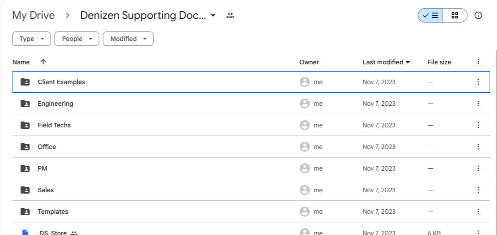
Task: Switch to grid layout view
Action: pos(455,15)
